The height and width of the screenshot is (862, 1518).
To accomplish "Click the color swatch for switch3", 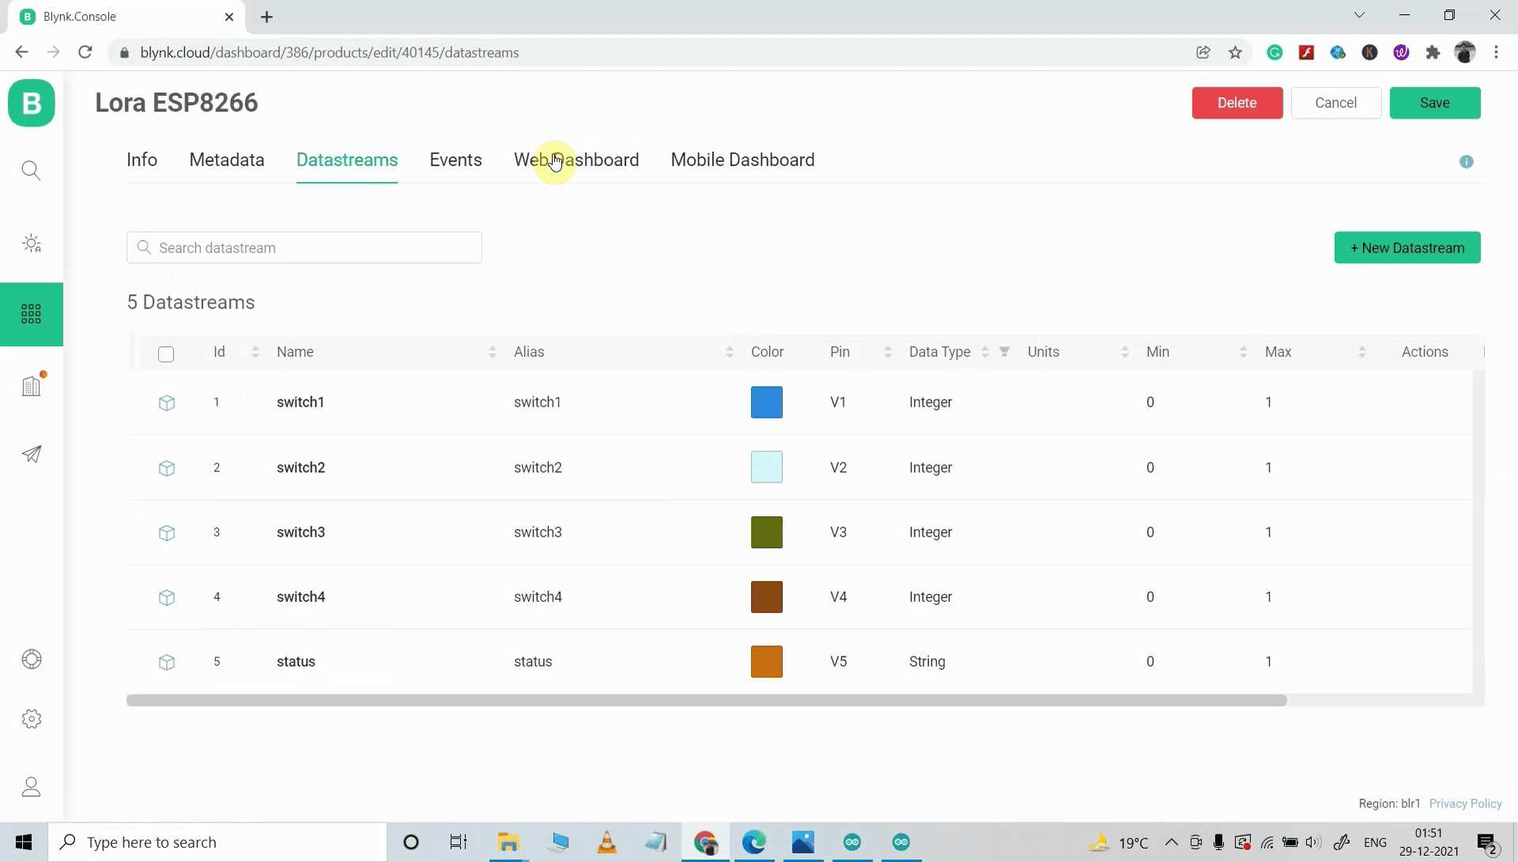I will 767,531.
